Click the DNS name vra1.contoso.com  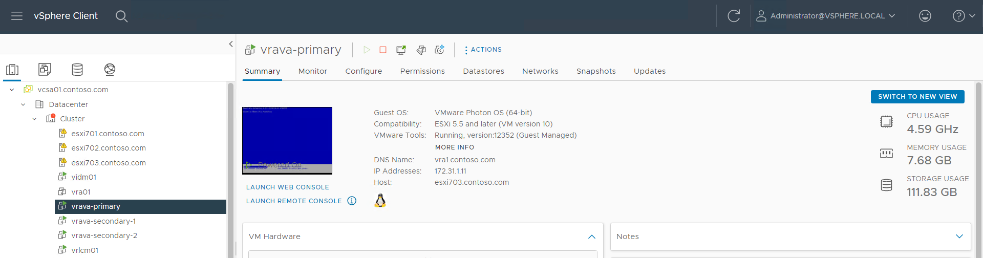(465, 160)
